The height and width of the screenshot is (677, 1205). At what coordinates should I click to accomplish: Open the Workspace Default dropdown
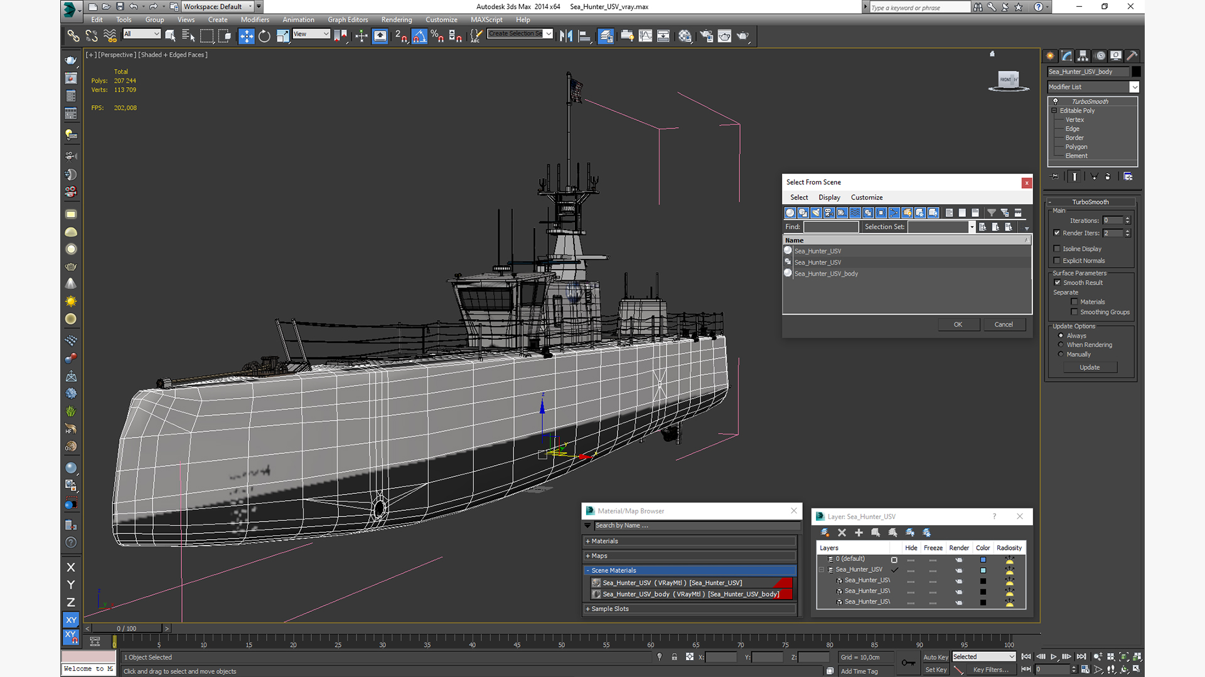tap(218, 7)
